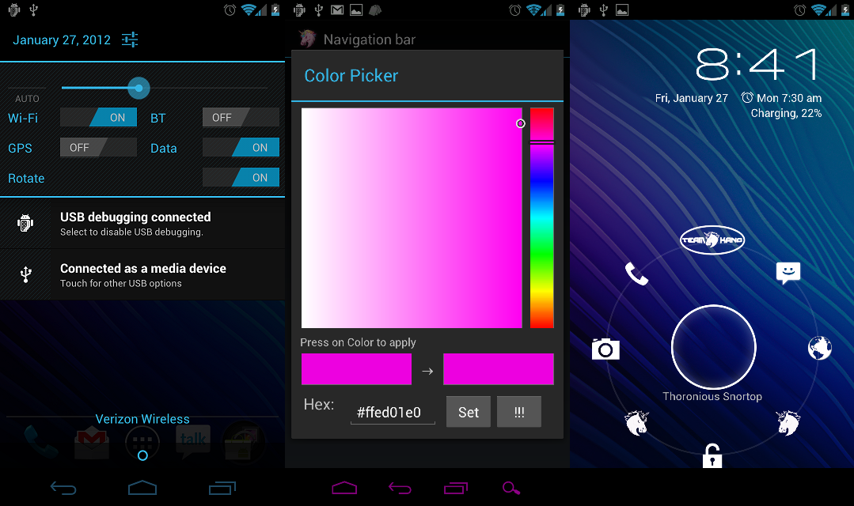Open quick settings icon beside January 27, 2012

130,40
